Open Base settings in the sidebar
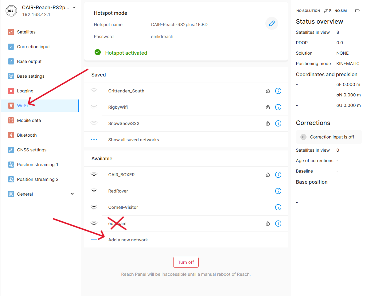Viewport: 367px width, 296px height. coord(40,76)
